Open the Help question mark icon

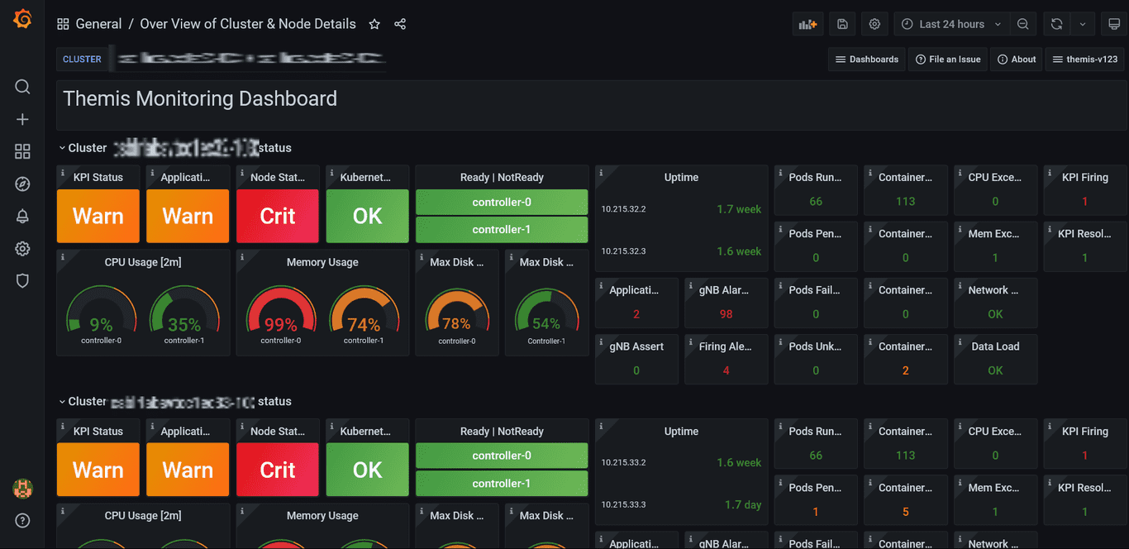[x=22, y=521]
